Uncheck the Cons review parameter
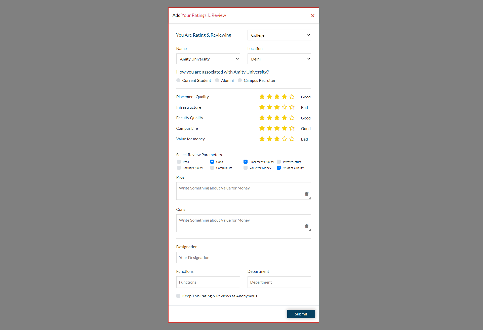 (212, 162)
